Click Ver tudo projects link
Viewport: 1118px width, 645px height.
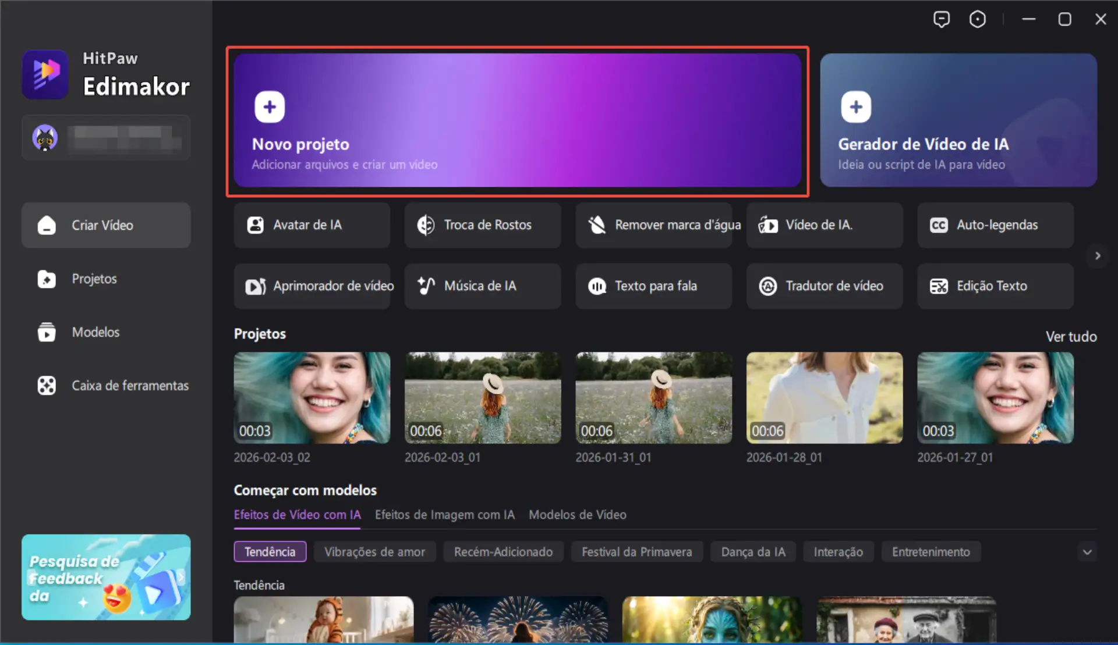point(1070,337)
